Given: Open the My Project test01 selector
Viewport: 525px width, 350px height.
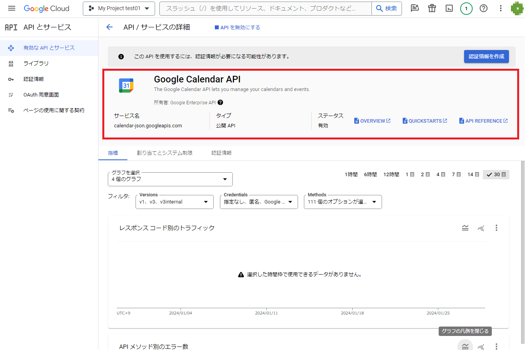Looking at the screenshot, I should coord(119,8).
